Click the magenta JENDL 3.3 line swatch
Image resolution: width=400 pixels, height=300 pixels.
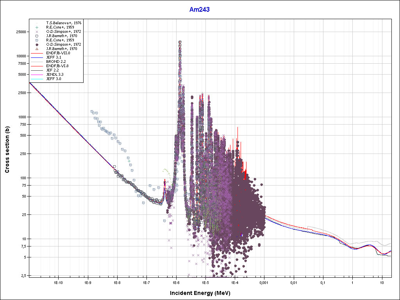[37, 75]
